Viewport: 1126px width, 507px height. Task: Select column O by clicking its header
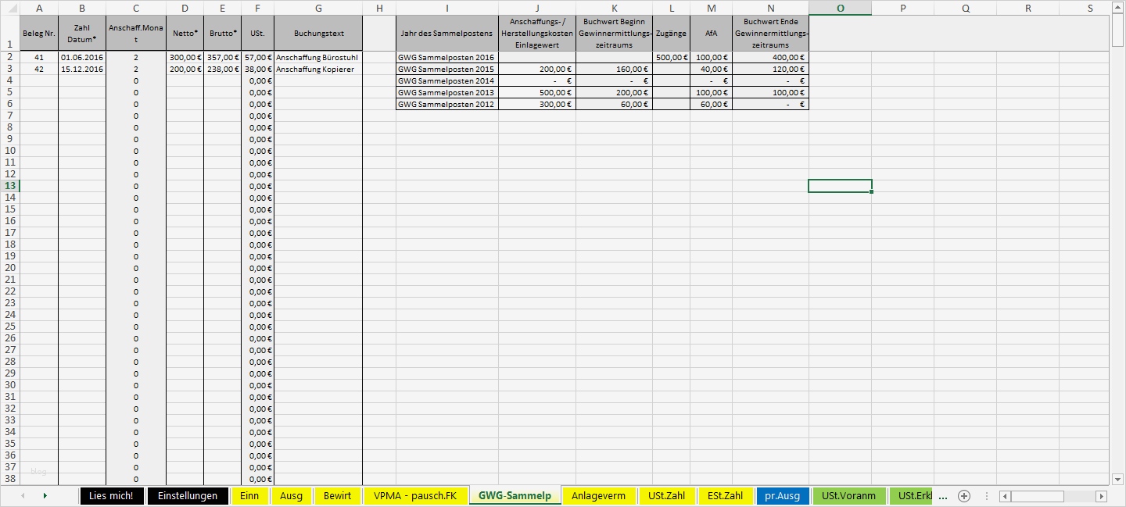tap(841, 9)
